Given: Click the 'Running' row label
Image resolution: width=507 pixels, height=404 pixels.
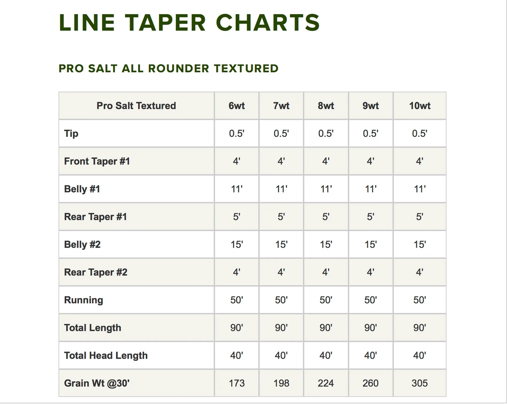Looking at the screenshot, I should tap(84, 300).
